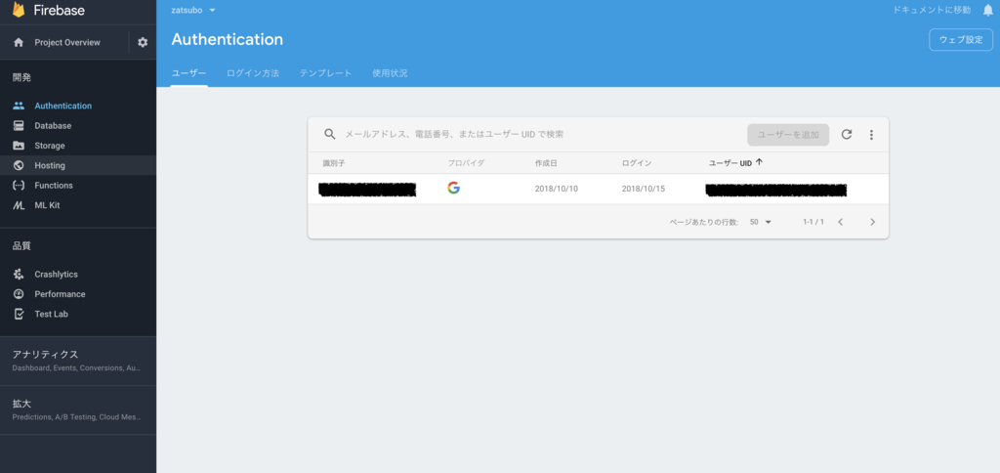Open notifications bell icon
Screen dimensions: 1000x473
(988, 10)
